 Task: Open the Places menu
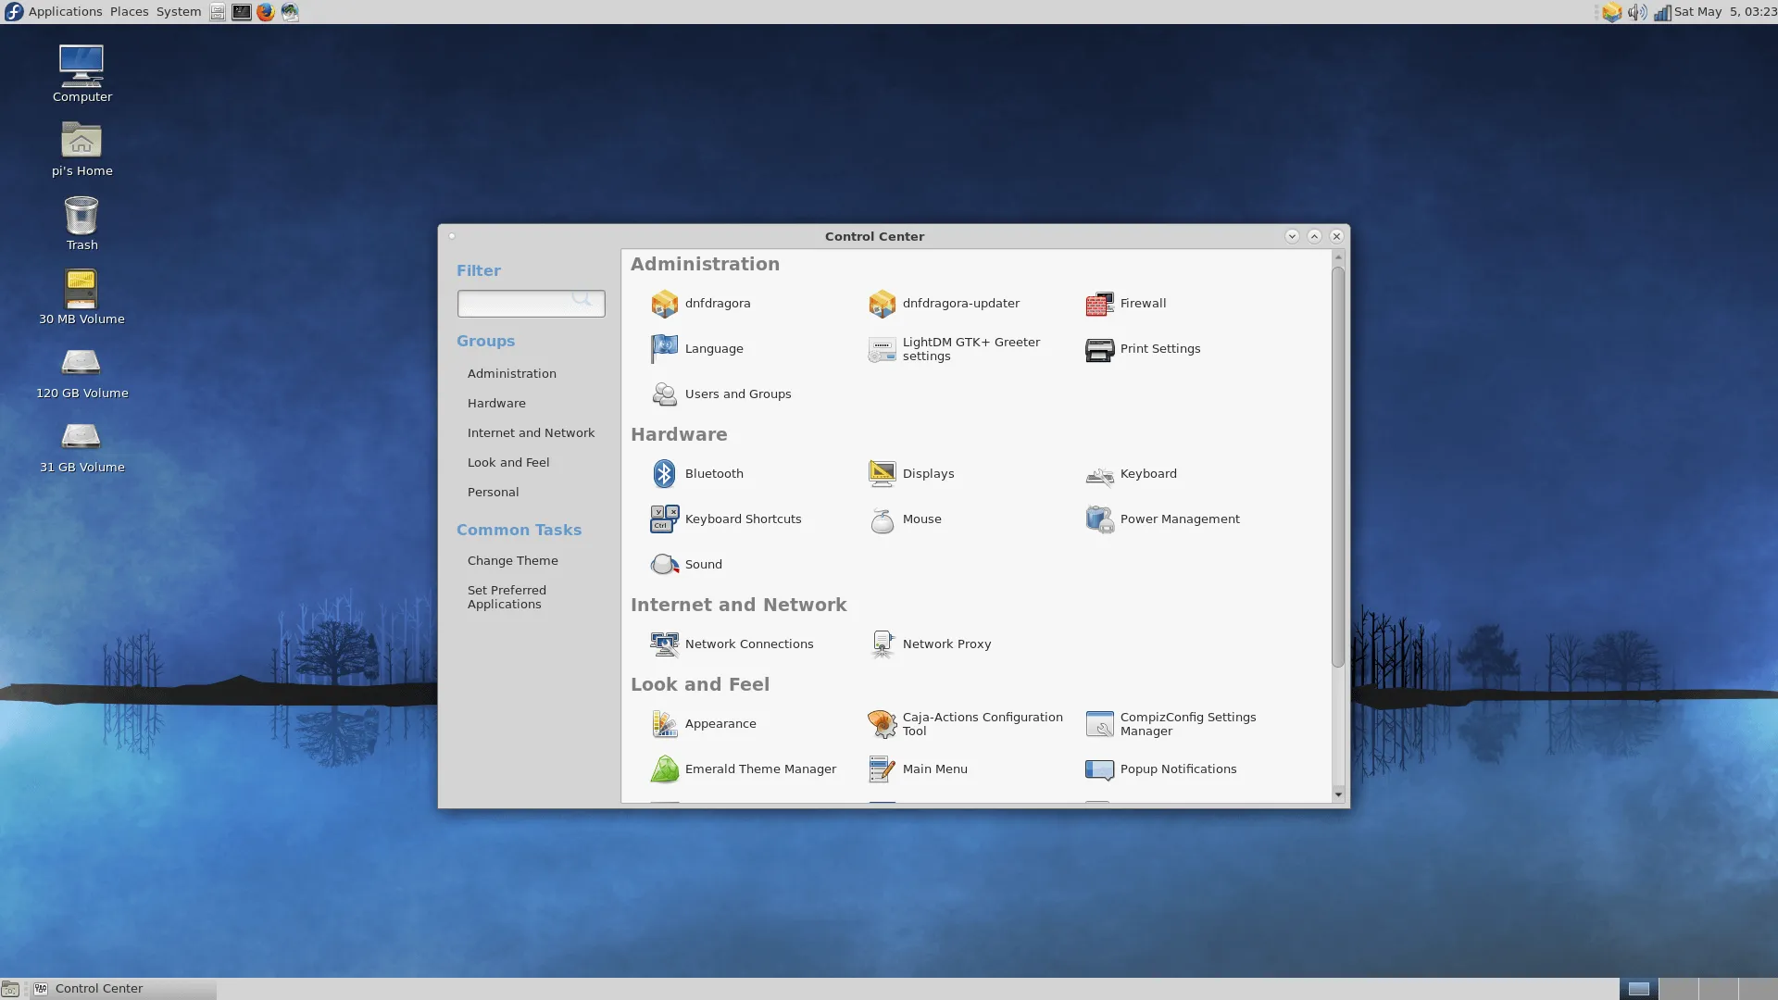129,12
